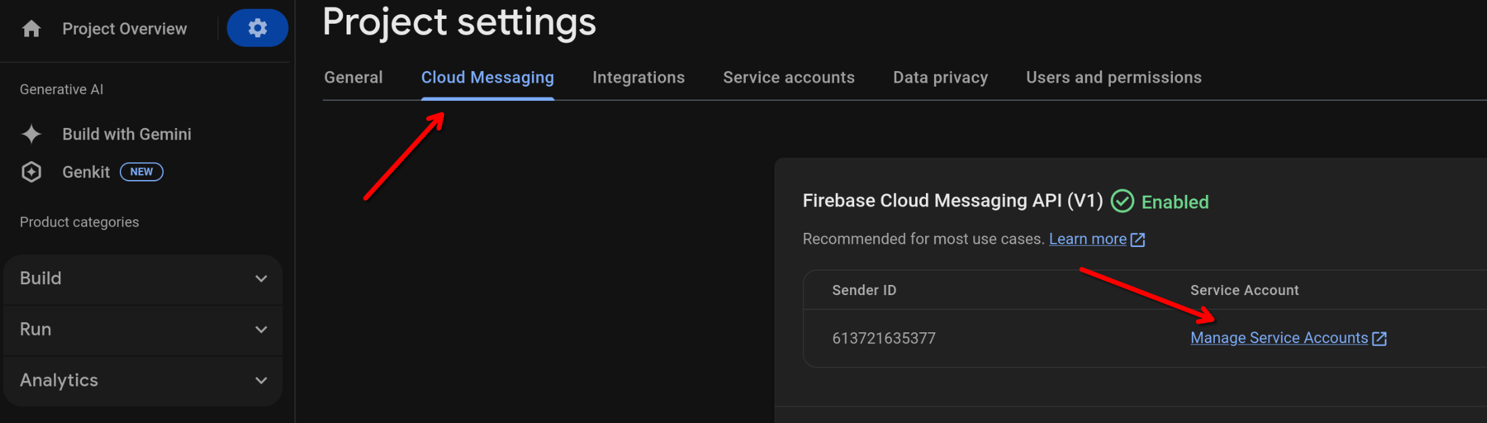This screenshot has width=1487, height=423.
Task: Click the Analytics category label
Action: [x=59, y=380]
